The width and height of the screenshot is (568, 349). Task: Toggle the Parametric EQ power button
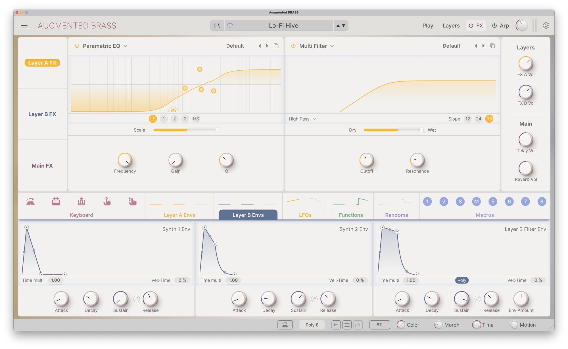pos(77,46)
